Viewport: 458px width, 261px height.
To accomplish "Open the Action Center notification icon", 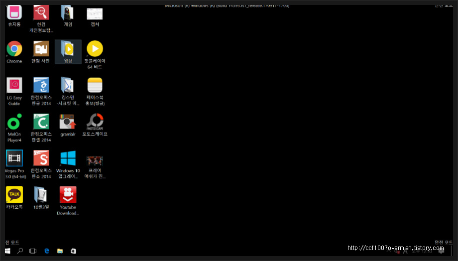I will tap(441, 251).
